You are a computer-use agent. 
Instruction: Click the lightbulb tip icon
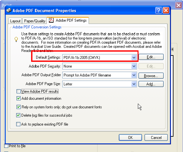(x=16, y=39)
